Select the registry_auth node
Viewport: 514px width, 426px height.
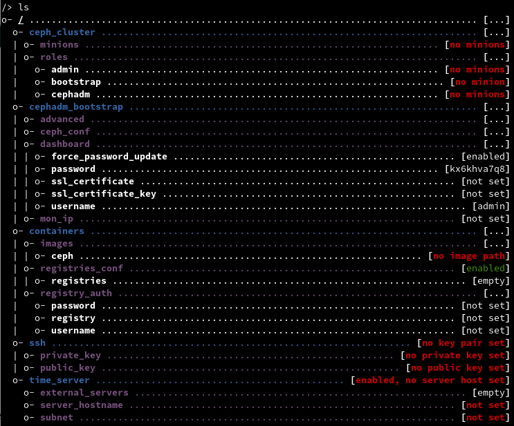75,293
